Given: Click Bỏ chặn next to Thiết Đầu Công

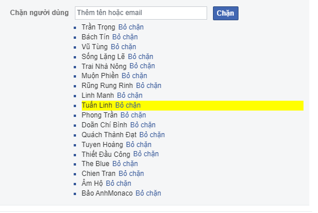Looking at the screenshot, I should pyautogui.click(x=146, y=154).
